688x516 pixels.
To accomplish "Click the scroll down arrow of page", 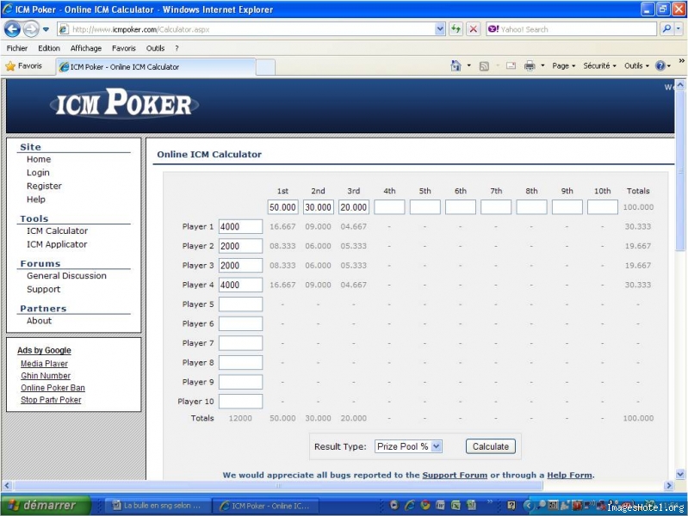I will (680, 474).
